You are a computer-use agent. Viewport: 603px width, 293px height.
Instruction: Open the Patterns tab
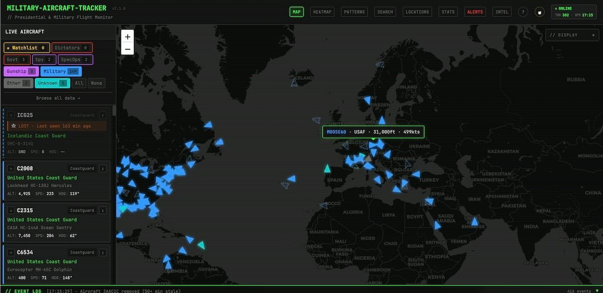354,12
